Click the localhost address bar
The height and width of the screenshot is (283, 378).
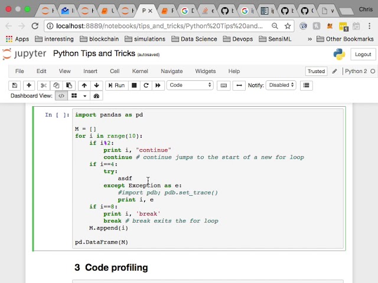tap(159, 26)
